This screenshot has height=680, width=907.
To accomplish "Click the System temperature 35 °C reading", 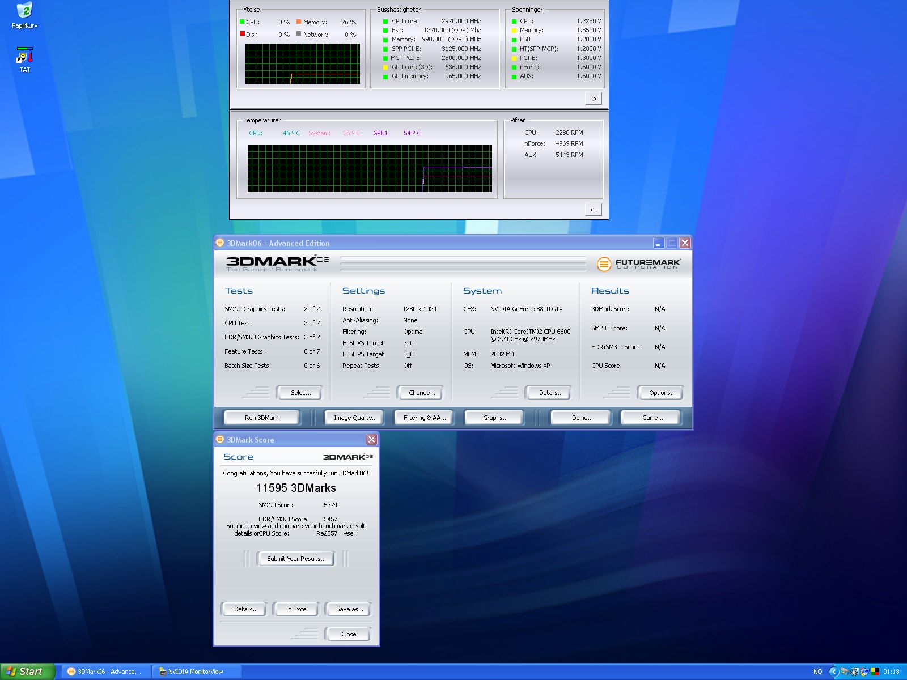I will (351, 133).
